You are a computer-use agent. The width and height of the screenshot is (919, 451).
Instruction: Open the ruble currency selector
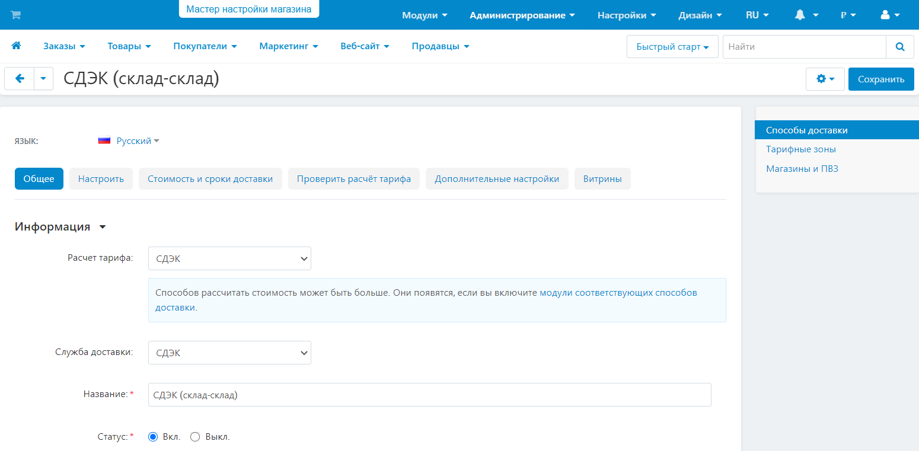coord(848,15)
